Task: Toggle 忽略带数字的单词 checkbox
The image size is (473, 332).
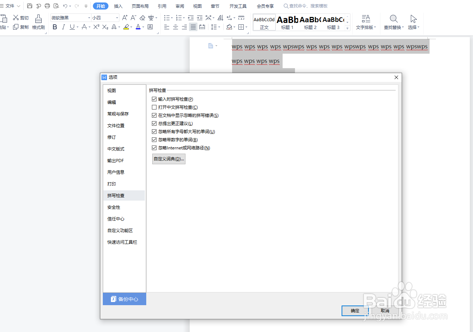Action: [x=154, y=140]
